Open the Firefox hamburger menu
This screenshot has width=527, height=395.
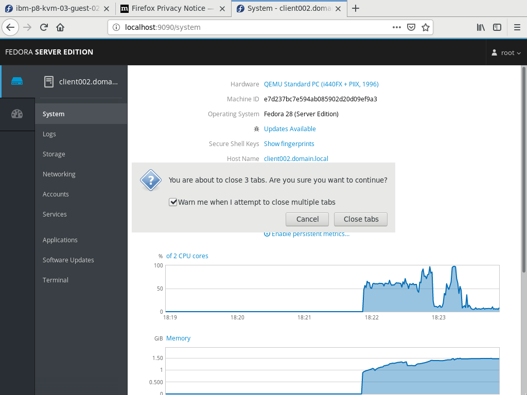(x=517, y=27)
